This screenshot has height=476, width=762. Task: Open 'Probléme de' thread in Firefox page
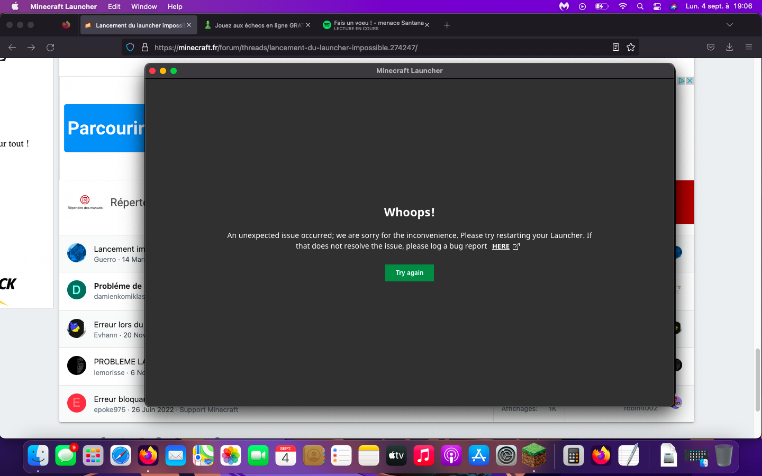[x=118, y=286]
